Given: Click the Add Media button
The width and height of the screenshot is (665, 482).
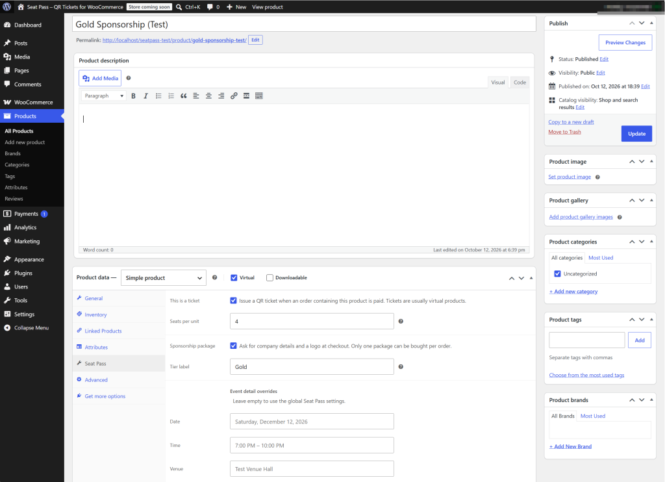Looking at the screenshot, I should pyautogui.click(x=100, y=79).
